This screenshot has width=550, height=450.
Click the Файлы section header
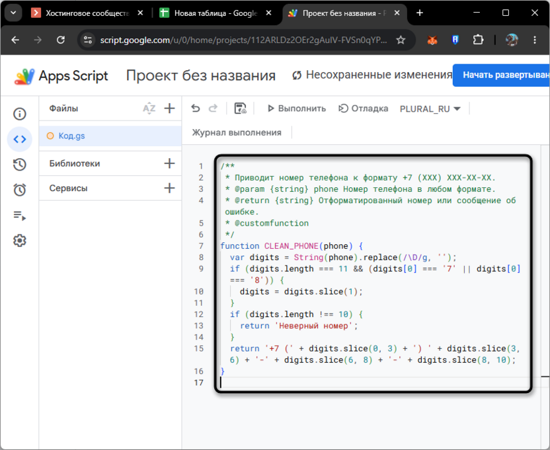pyautogui.click(x=63, y=109)
